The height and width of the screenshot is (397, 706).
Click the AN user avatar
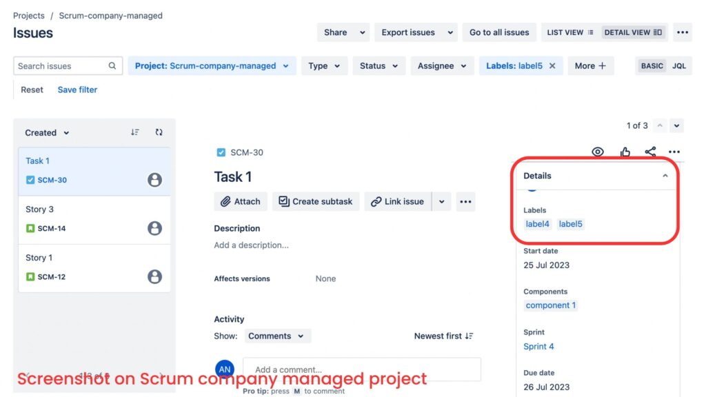[225, 369]
